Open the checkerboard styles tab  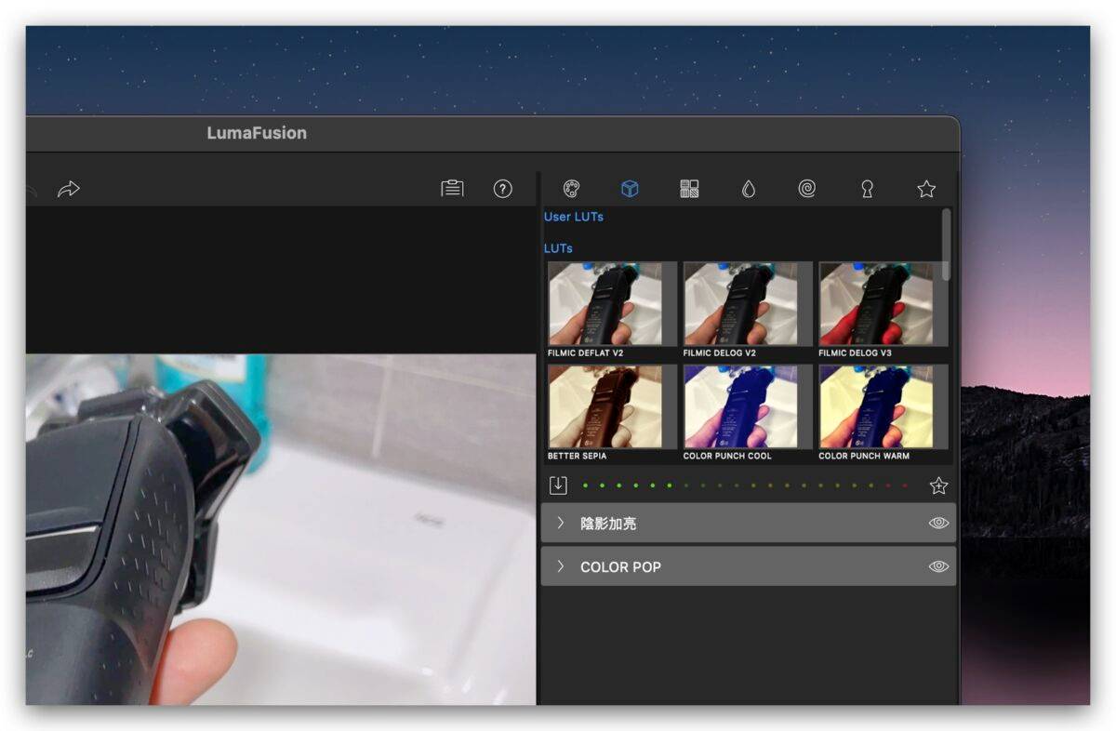689,189
